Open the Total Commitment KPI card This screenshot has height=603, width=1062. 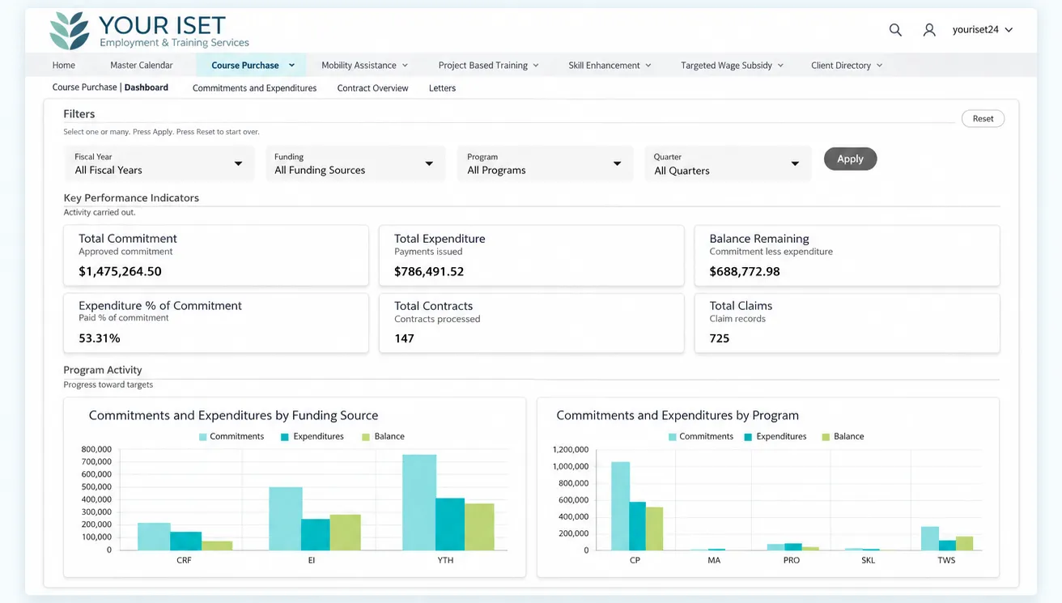tap(216, 256)
